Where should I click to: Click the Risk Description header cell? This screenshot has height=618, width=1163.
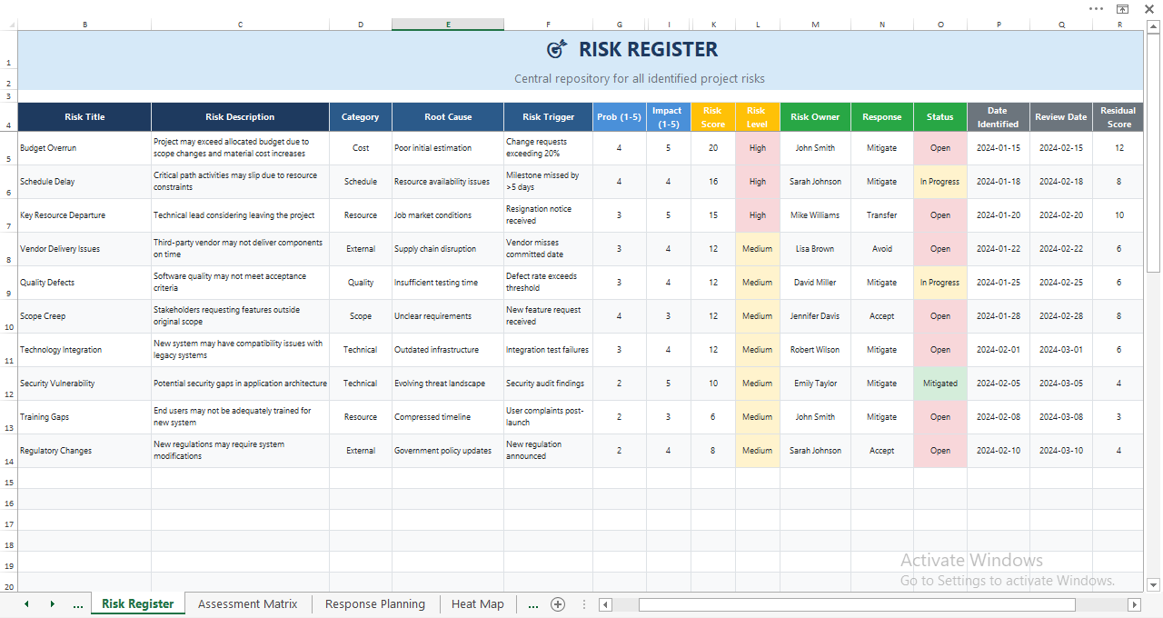pos(241,117)
